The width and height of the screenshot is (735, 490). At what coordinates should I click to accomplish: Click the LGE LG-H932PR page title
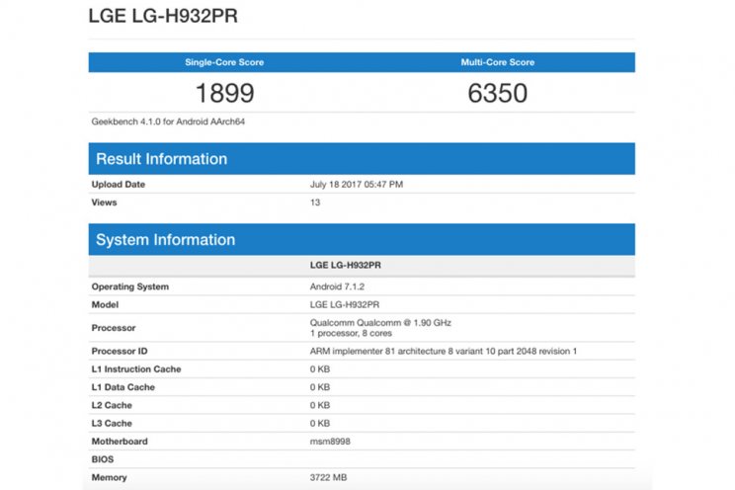point(163,16)
